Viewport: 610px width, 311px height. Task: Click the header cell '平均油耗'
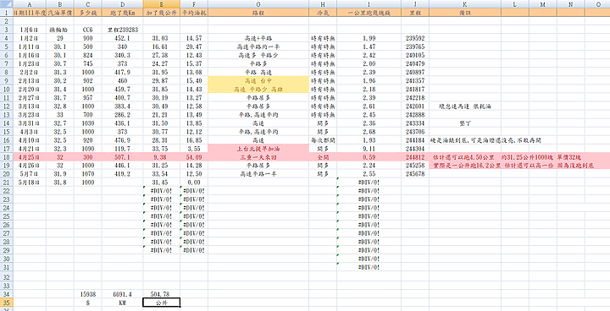point(194,13)
